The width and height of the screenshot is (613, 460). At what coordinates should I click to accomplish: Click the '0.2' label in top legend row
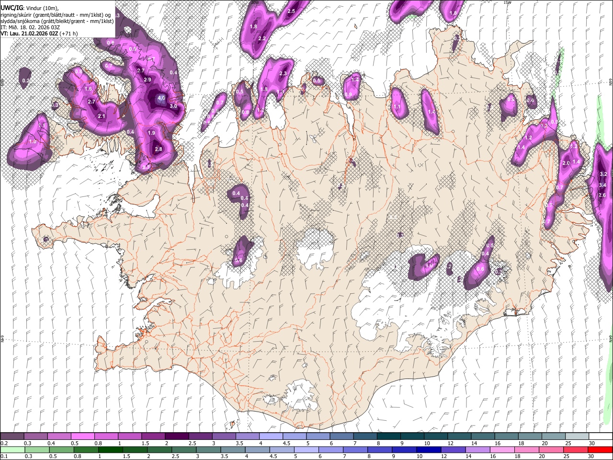point(3,443)
